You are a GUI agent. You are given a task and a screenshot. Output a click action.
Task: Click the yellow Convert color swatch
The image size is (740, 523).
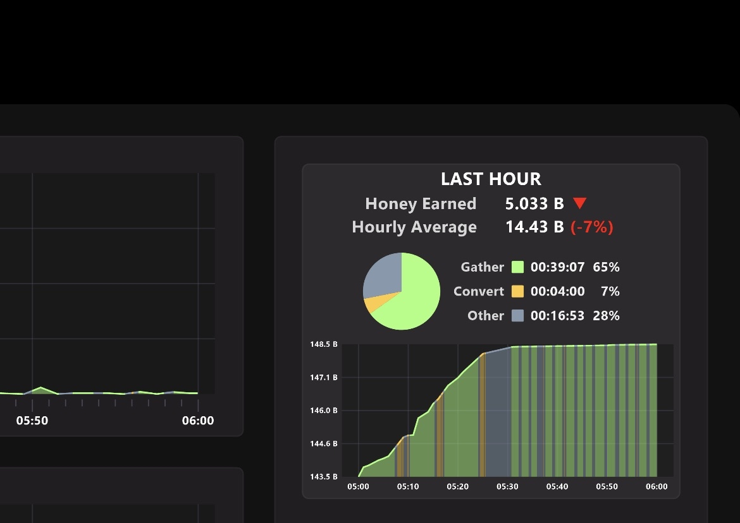point(518,291)
